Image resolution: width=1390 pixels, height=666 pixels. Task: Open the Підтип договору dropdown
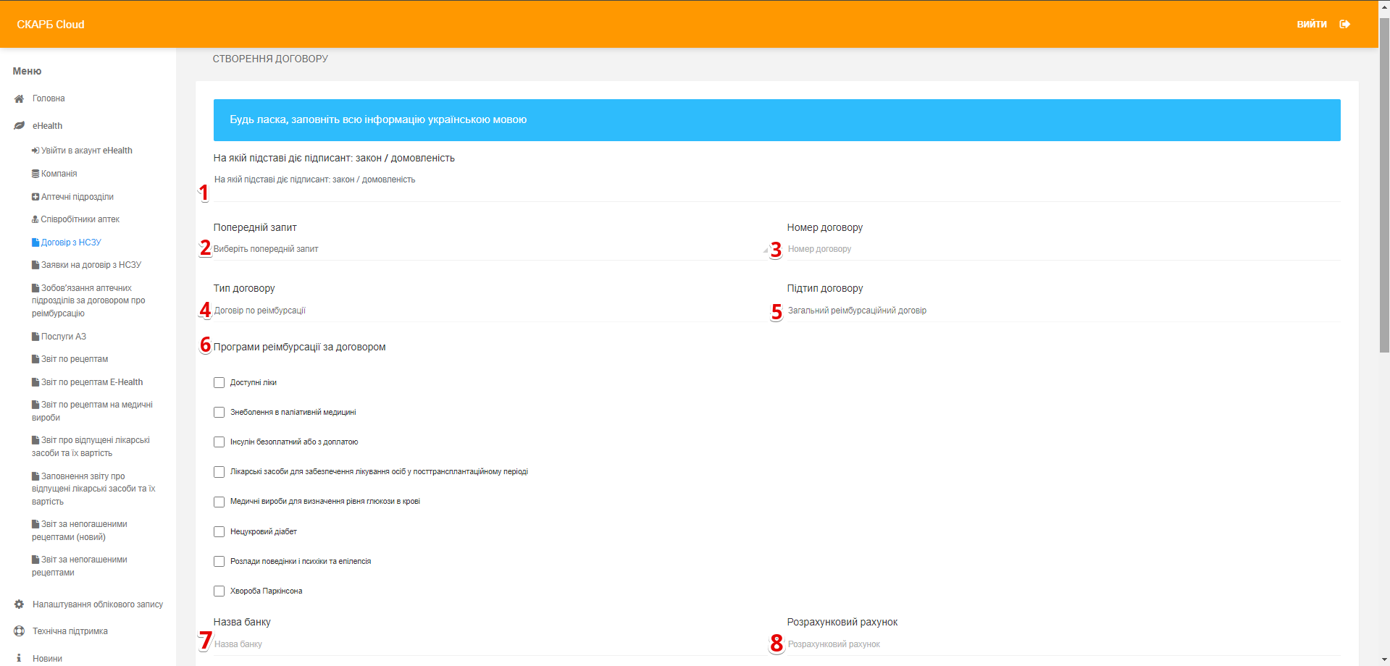point(1063,311)
